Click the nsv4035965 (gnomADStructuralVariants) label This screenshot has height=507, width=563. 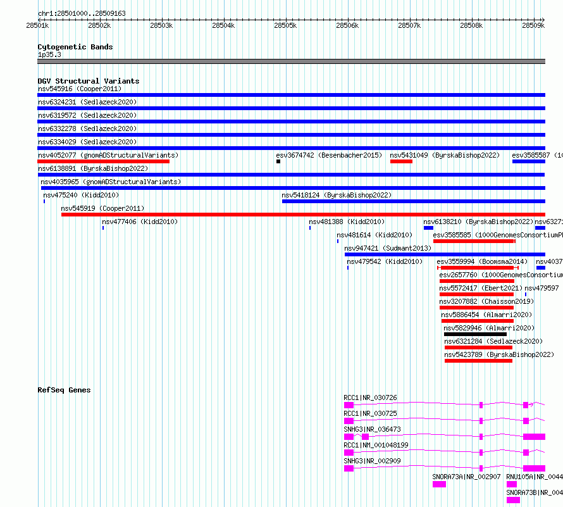point(111,182)
